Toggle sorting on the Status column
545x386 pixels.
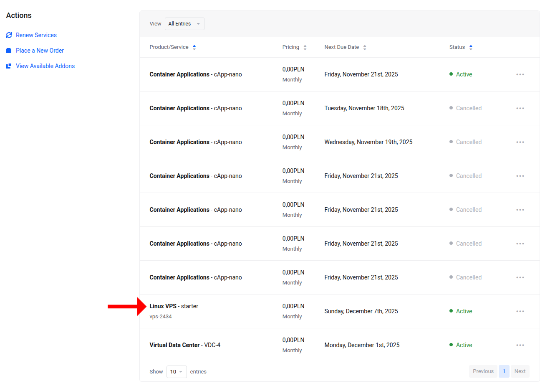(x=471, y=47)
